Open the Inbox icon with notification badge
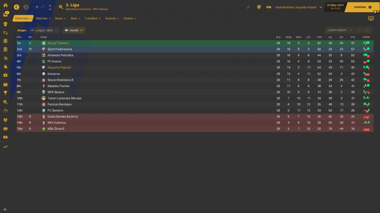The height and width of the screenshot is (213, 380). point(5,14)
